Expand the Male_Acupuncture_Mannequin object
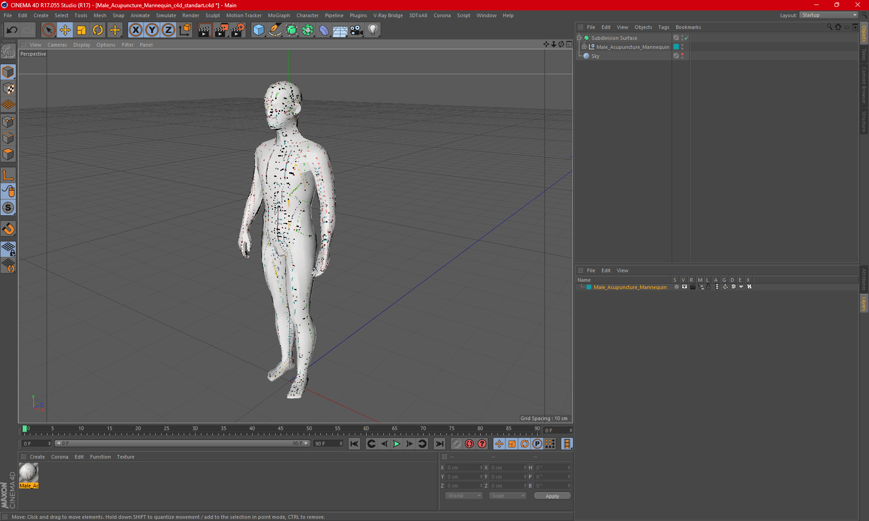Viewport: 869px width, 521px height. 584,47
